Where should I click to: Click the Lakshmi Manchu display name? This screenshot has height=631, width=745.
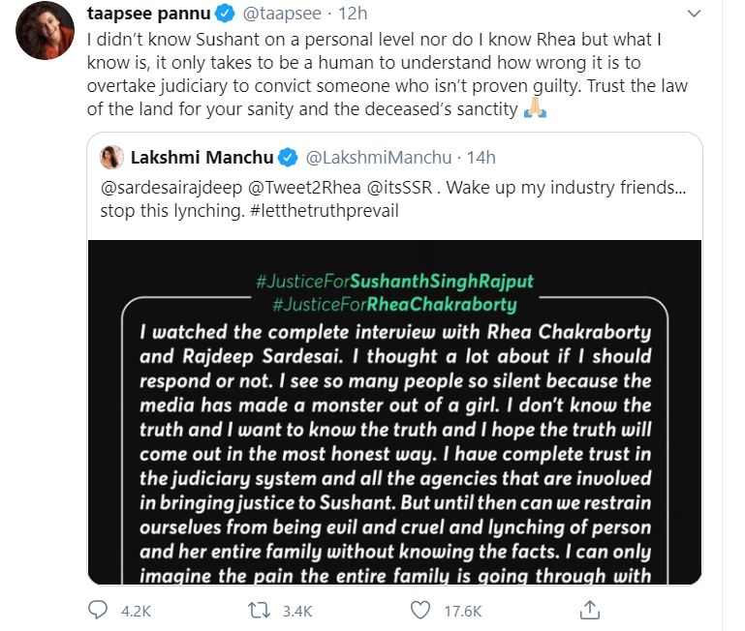click(x=202, y=158)
